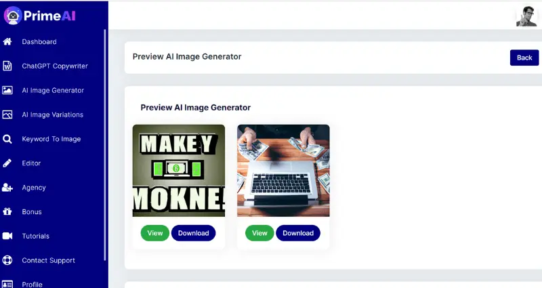Select the Agency add-user icon
Image resolution: width=542 pixels, height=288 pixels.
coord(7,188)
